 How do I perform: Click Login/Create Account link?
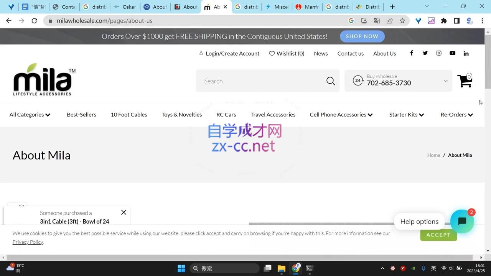[229, 53]
